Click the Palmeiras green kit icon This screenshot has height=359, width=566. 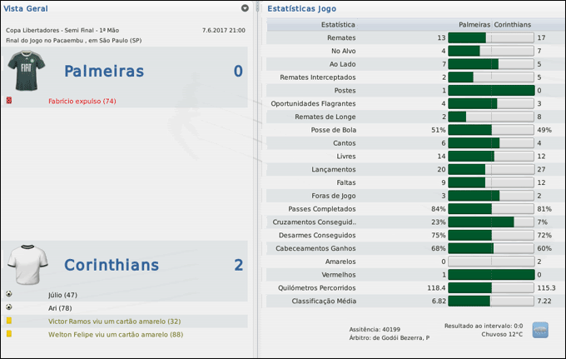(x=25, y=71)
